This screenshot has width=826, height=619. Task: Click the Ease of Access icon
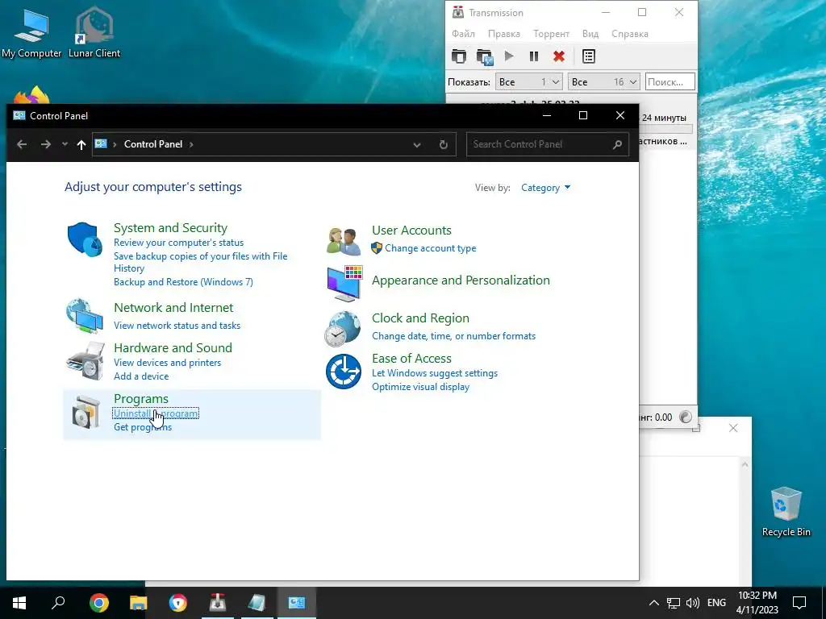point(344,372)
